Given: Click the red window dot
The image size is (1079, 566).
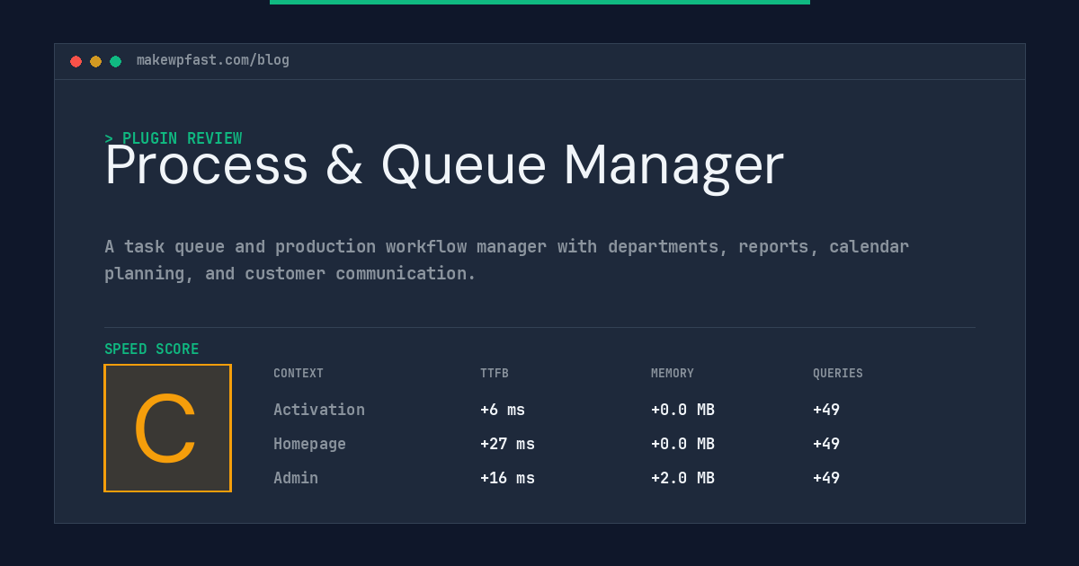Looking at the screenshot, I should pyautogui.click(x=76, y=61).
